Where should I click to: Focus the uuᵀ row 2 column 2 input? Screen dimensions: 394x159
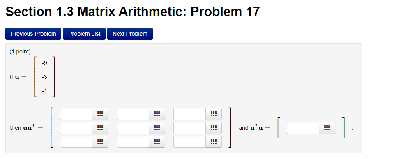[x=133, y=128]
